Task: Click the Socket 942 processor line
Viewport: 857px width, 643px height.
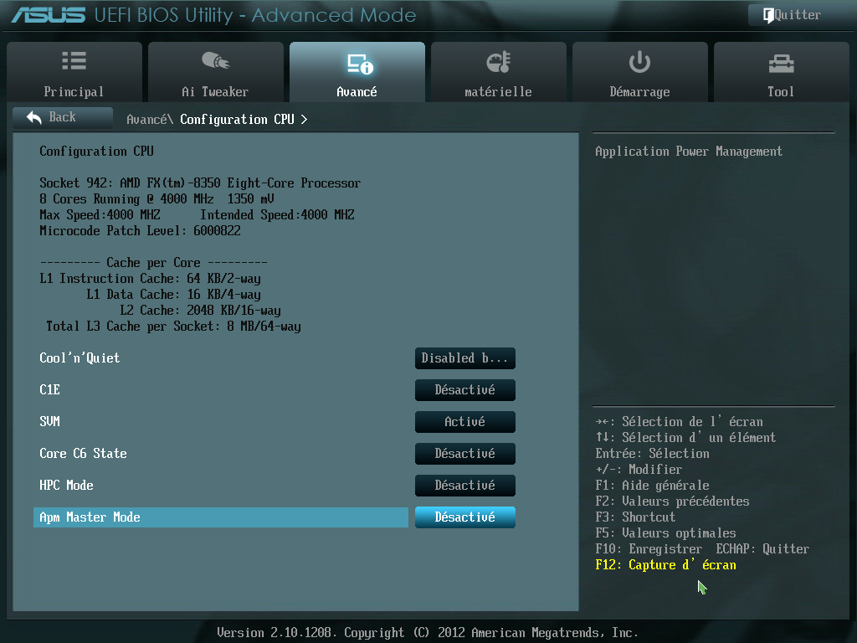Action: 200,183
